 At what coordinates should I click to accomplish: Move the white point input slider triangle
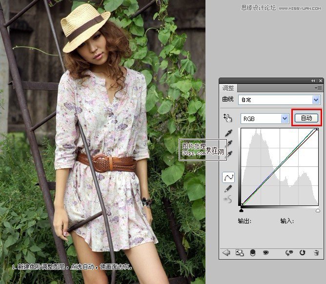318,211
